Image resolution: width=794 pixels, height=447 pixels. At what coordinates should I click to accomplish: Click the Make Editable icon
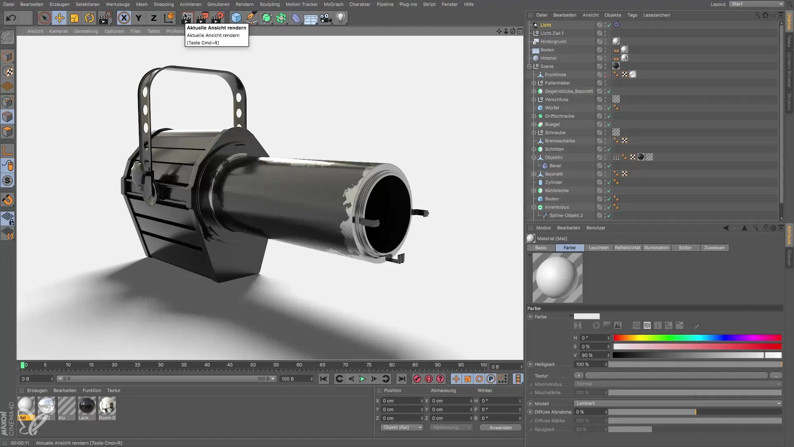[8, 38]
